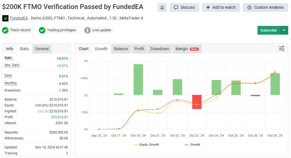Toggle Equity Growth series in legend
This screenshot has height=158, width=291.
[x=146, y=145]
